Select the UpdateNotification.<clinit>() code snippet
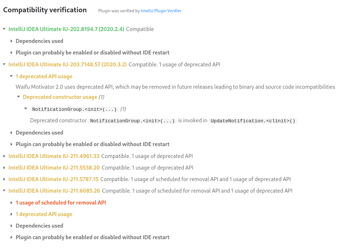The width and height of the screenshot is (354, 250). 252,121
